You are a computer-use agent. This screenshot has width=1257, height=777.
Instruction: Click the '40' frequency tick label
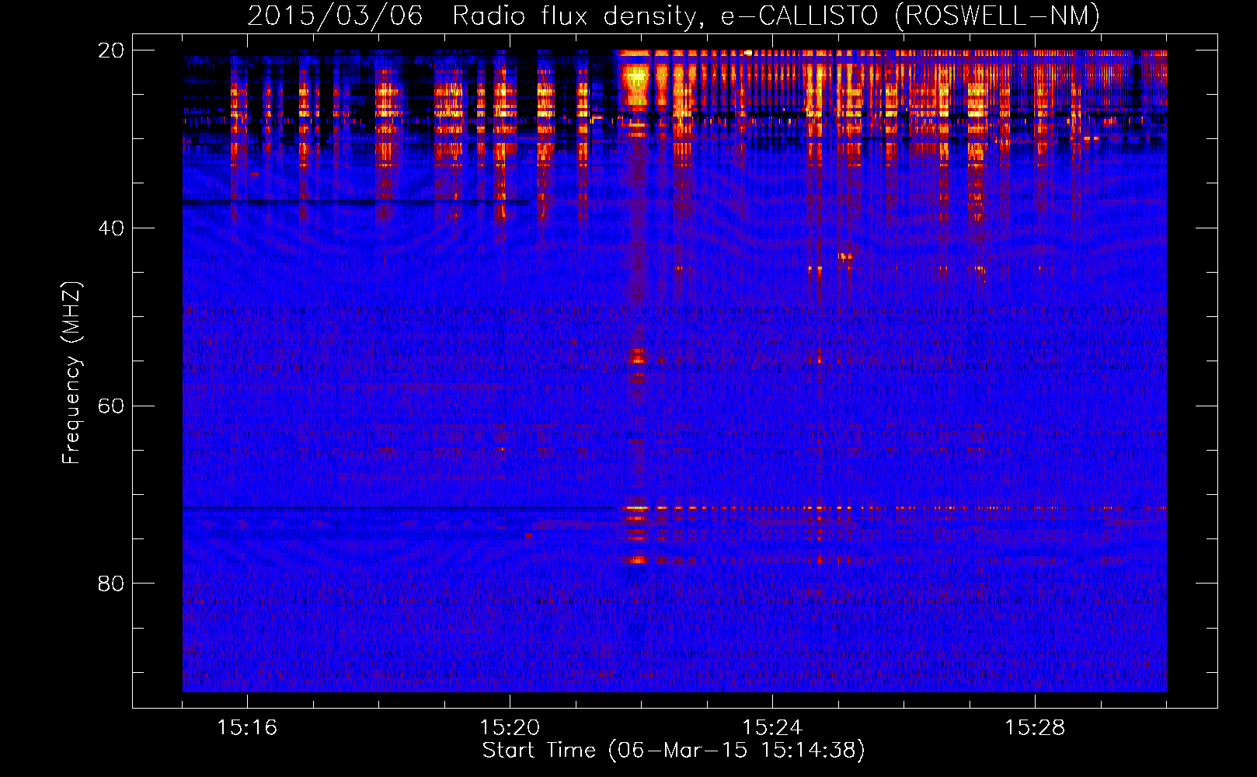click(x=110, y=228)
